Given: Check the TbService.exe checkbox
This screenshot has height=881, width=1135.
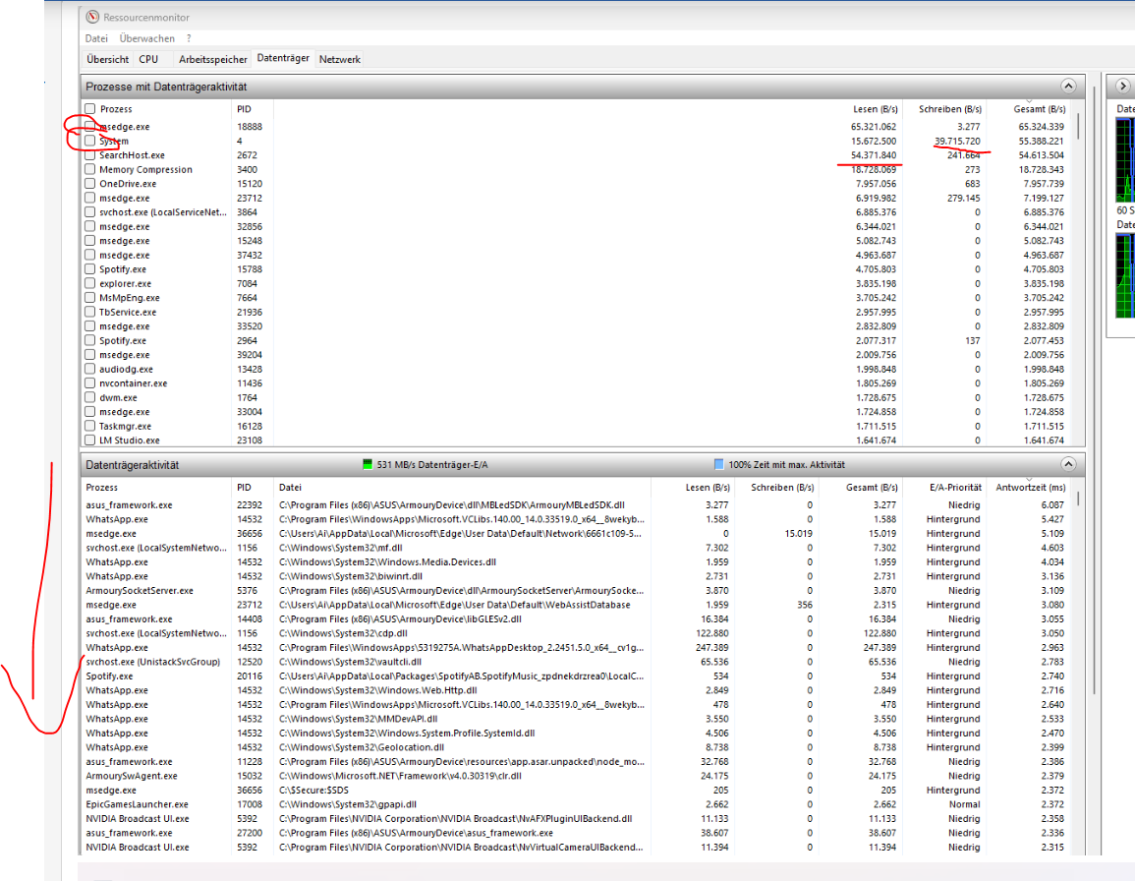Looking at the screenshot, I should [x=89, y=312].
